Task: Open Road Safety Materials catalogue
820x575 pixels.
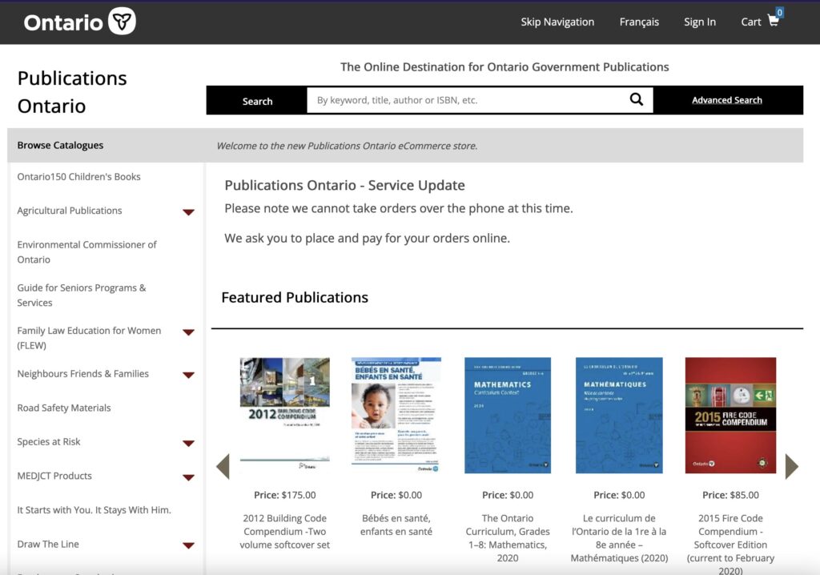Action: (64, 408)
